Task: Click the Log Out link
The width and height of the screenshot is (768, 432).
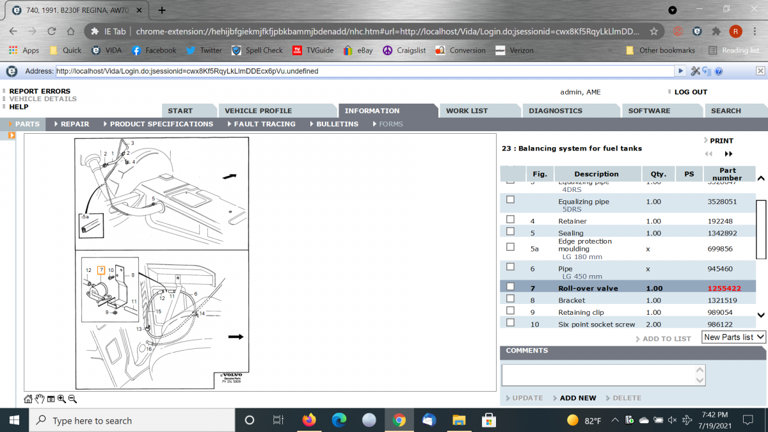Action: coord(691,92)
